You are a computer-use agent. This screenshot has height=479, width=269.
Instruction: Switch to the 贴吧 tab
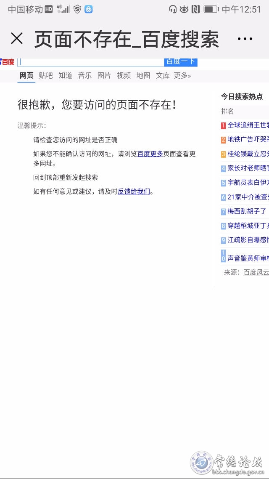coord(46,76)
